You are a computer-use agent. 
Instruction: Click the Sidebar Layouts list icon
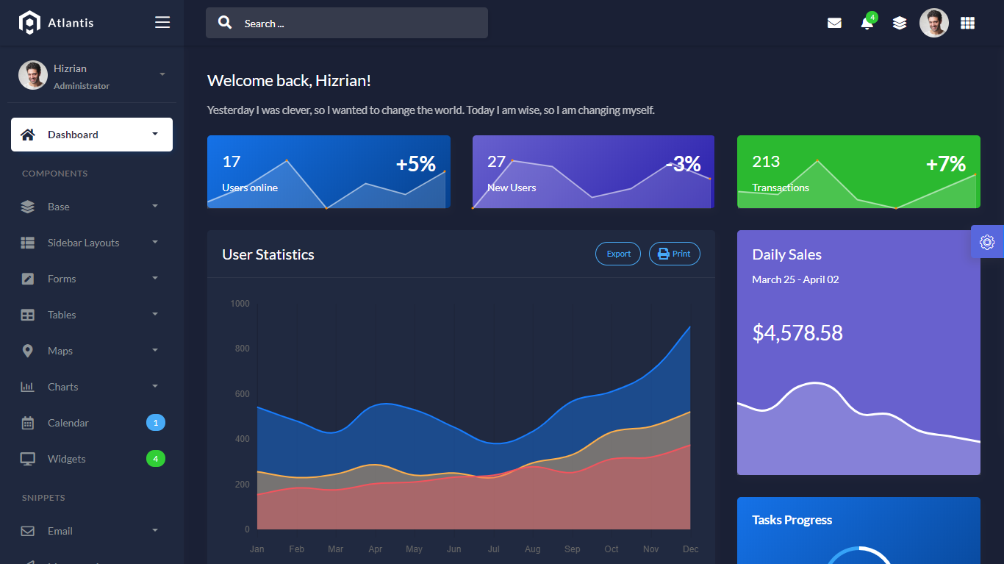point(28,243)
